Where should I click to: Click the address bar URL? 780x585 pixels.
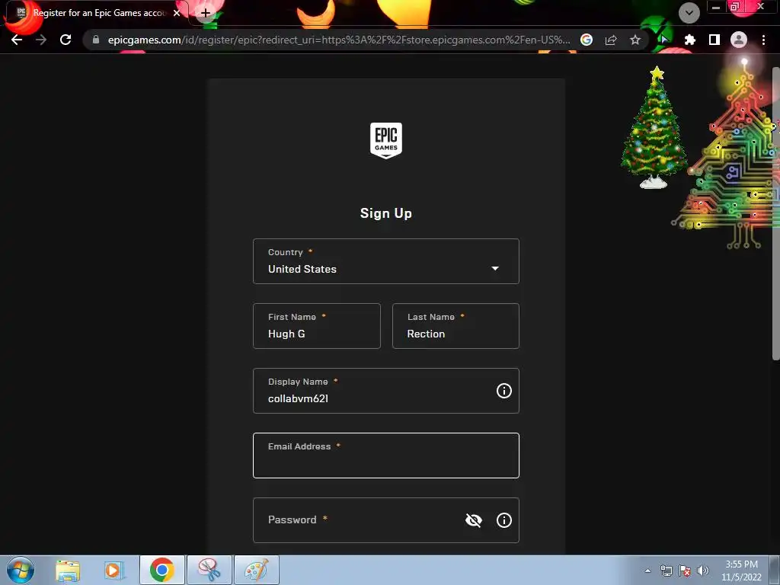click(x=339, y=40)
